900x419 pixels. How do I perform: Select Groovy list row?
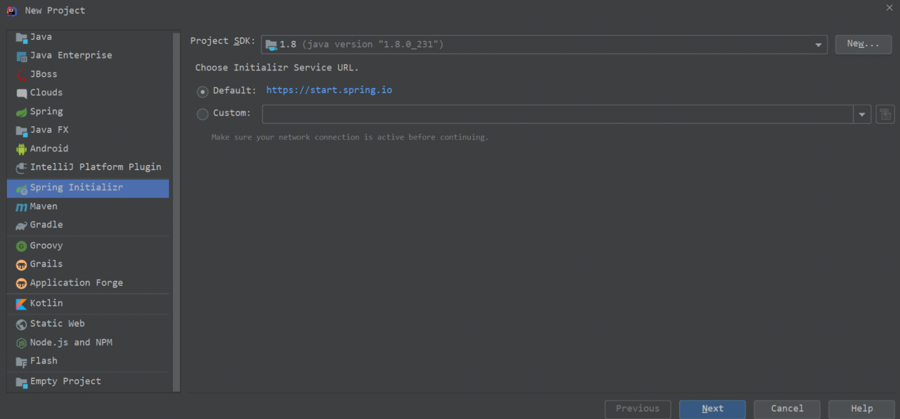[x=88, y=246]
